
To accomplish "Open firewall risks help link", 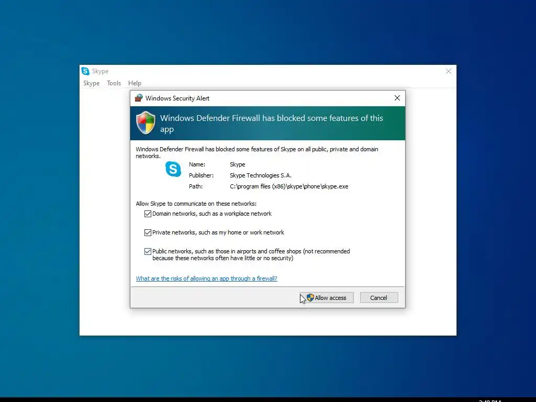I will pyautogui.click(x=206, y=278).
